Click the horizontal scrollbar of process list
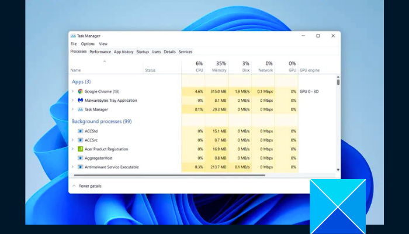The height and width of the screenshot is (234, 409). pos(169,175)
